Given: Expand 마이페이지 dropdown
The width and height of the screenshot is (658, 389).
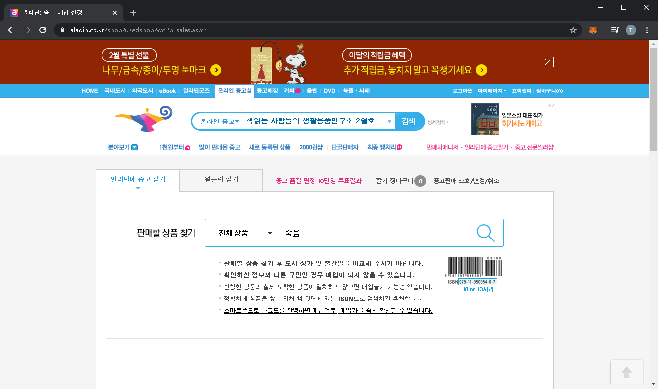Looking at the screenshot, I should pyautogui.click(x=492, y=91).
